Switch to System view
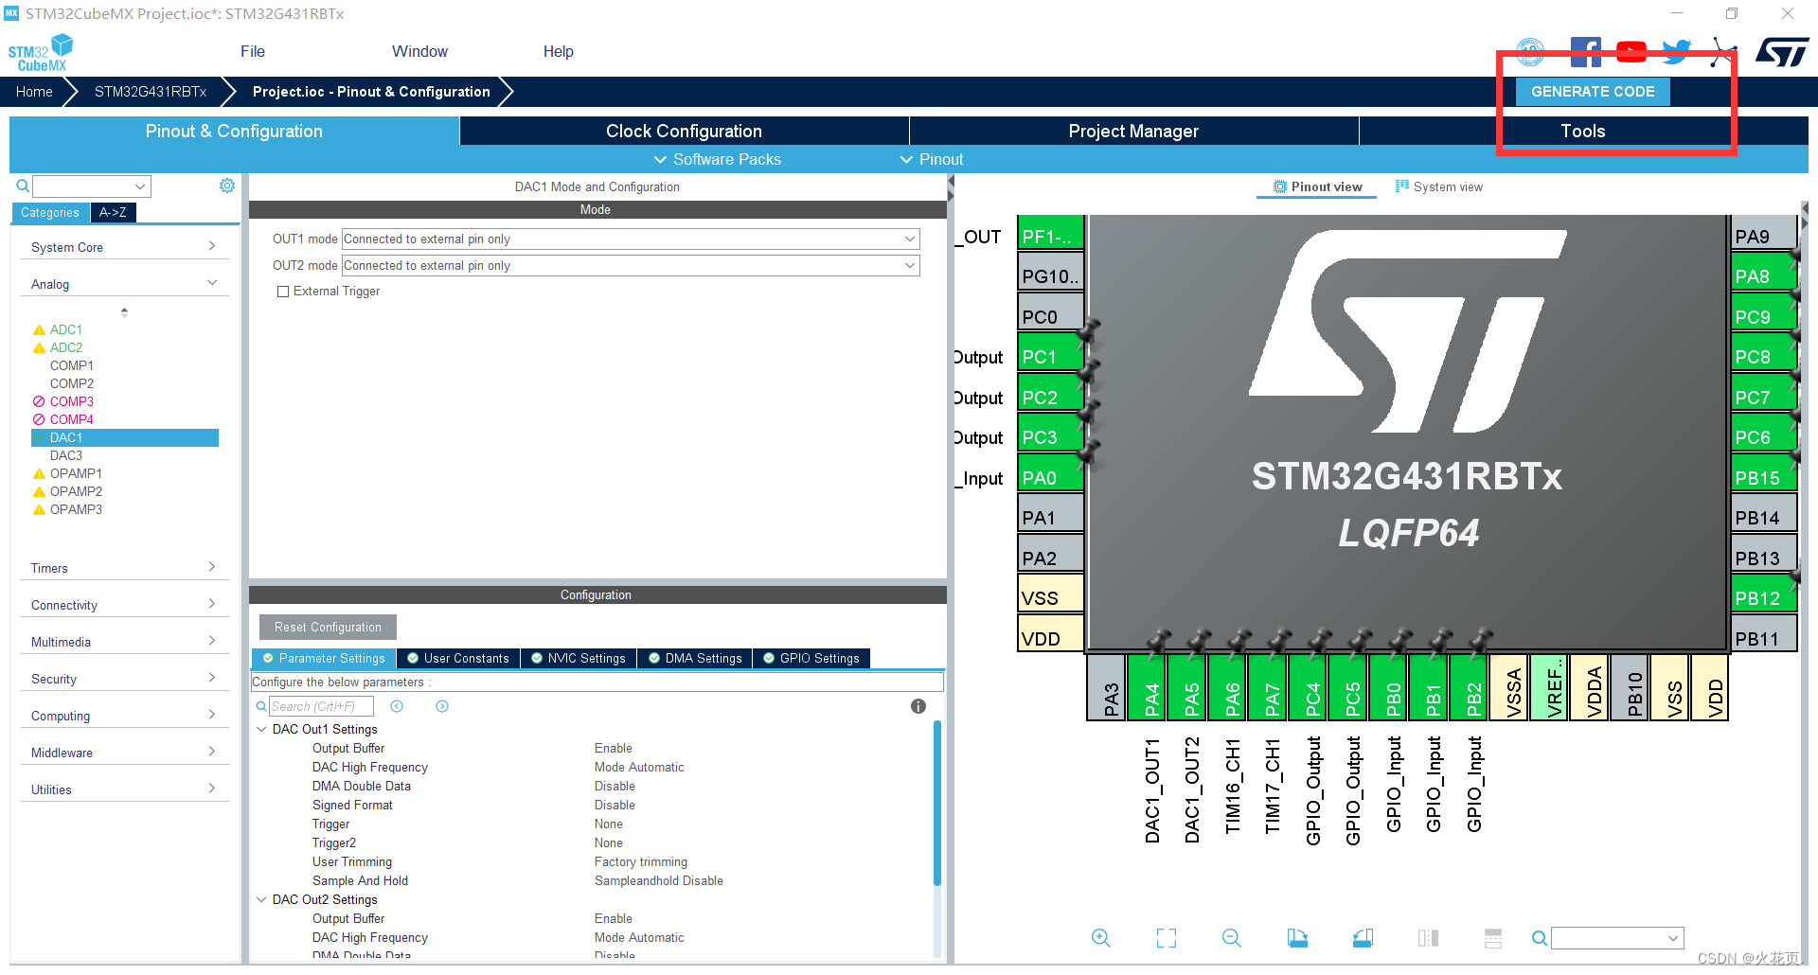 (1439, 186)
